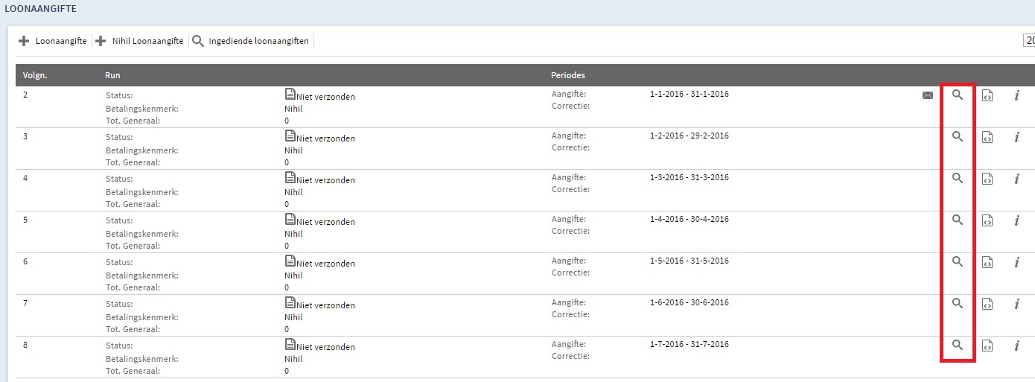View details of the 1-6-2016 period via magnifier

pos(958,304)
